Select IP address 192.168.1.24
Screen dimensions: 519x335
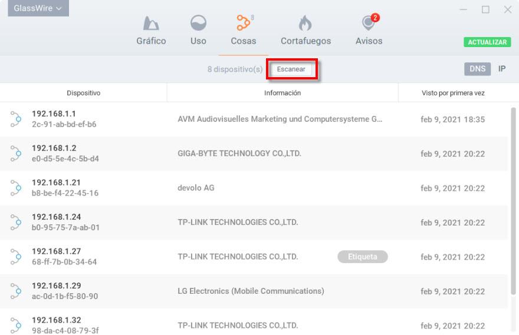coord(56,217)
